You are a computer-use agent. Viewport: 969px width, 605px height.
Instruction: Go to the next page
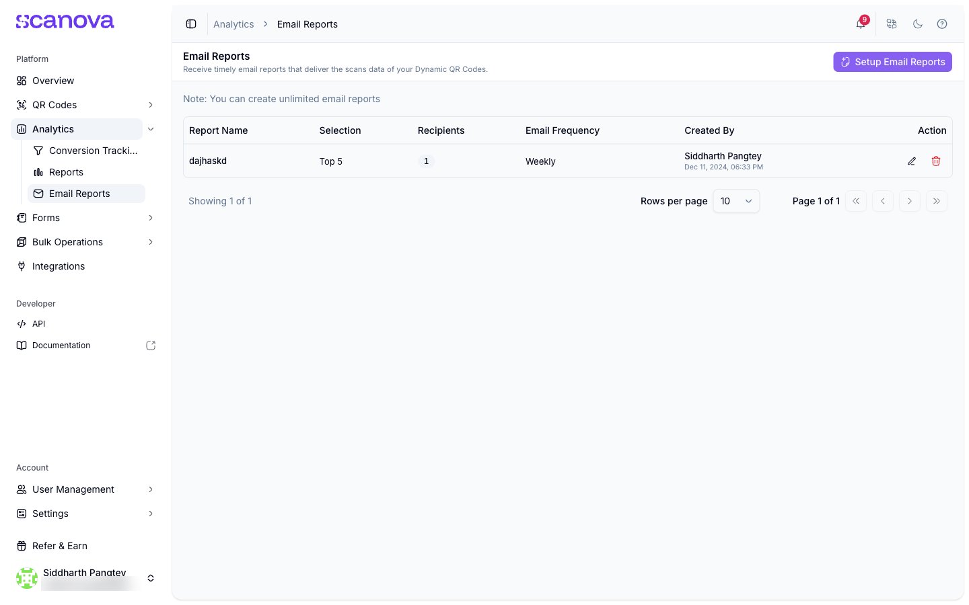[x=910, y=201]
